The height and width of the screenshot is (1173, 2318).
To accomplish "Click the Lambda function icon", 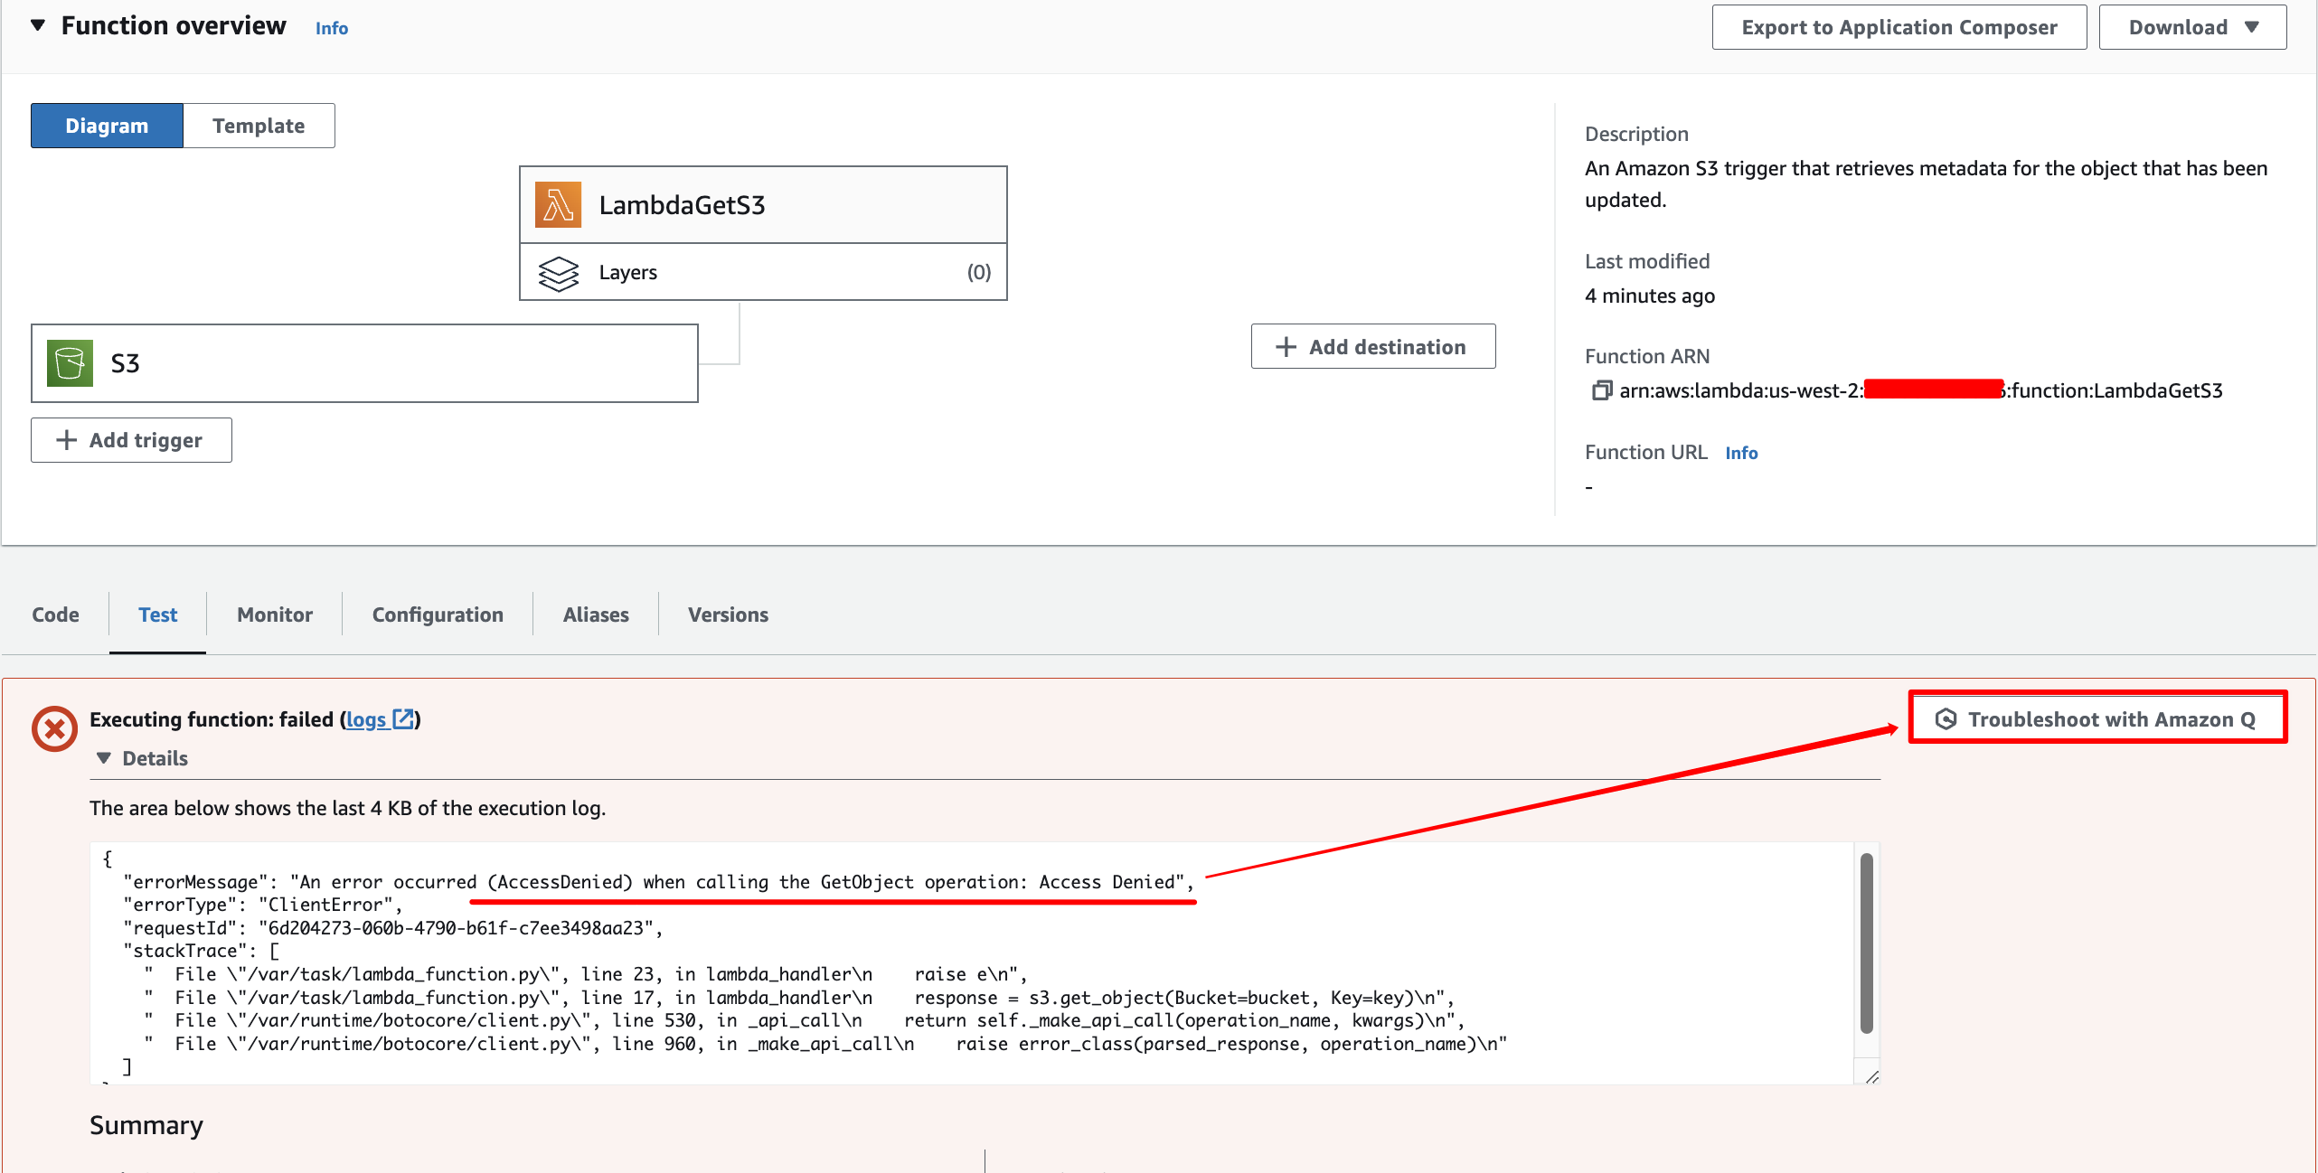I will point(558,204).
